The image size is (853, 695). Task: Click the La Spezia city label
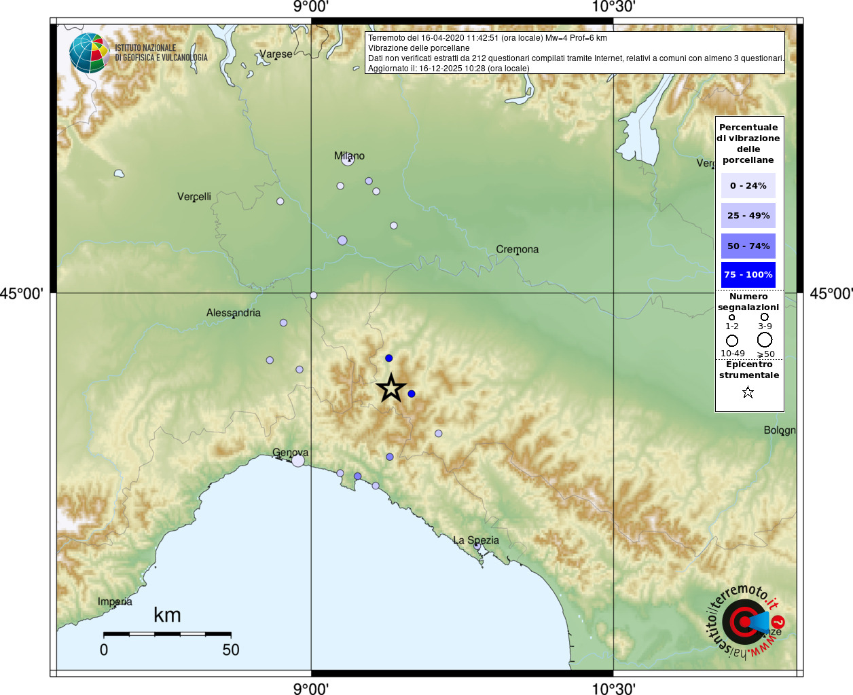(476, 540)
